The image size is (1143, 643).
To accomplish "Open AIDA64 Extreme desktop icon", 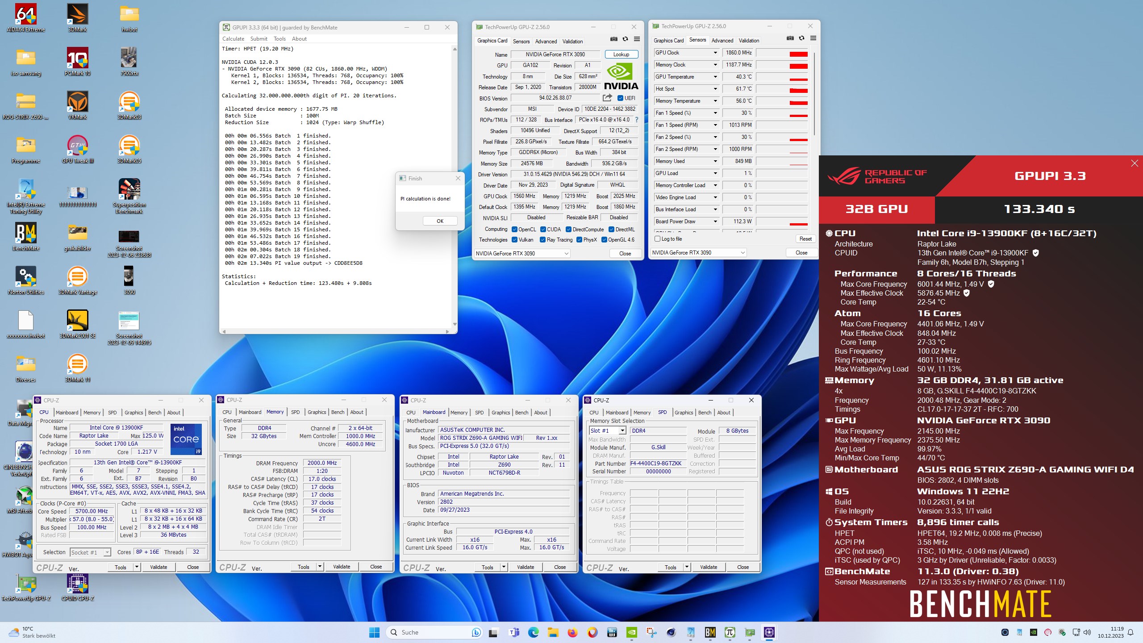I will tap(26, 18).
